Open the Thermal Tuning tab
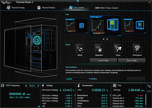 tap(15, 8)
